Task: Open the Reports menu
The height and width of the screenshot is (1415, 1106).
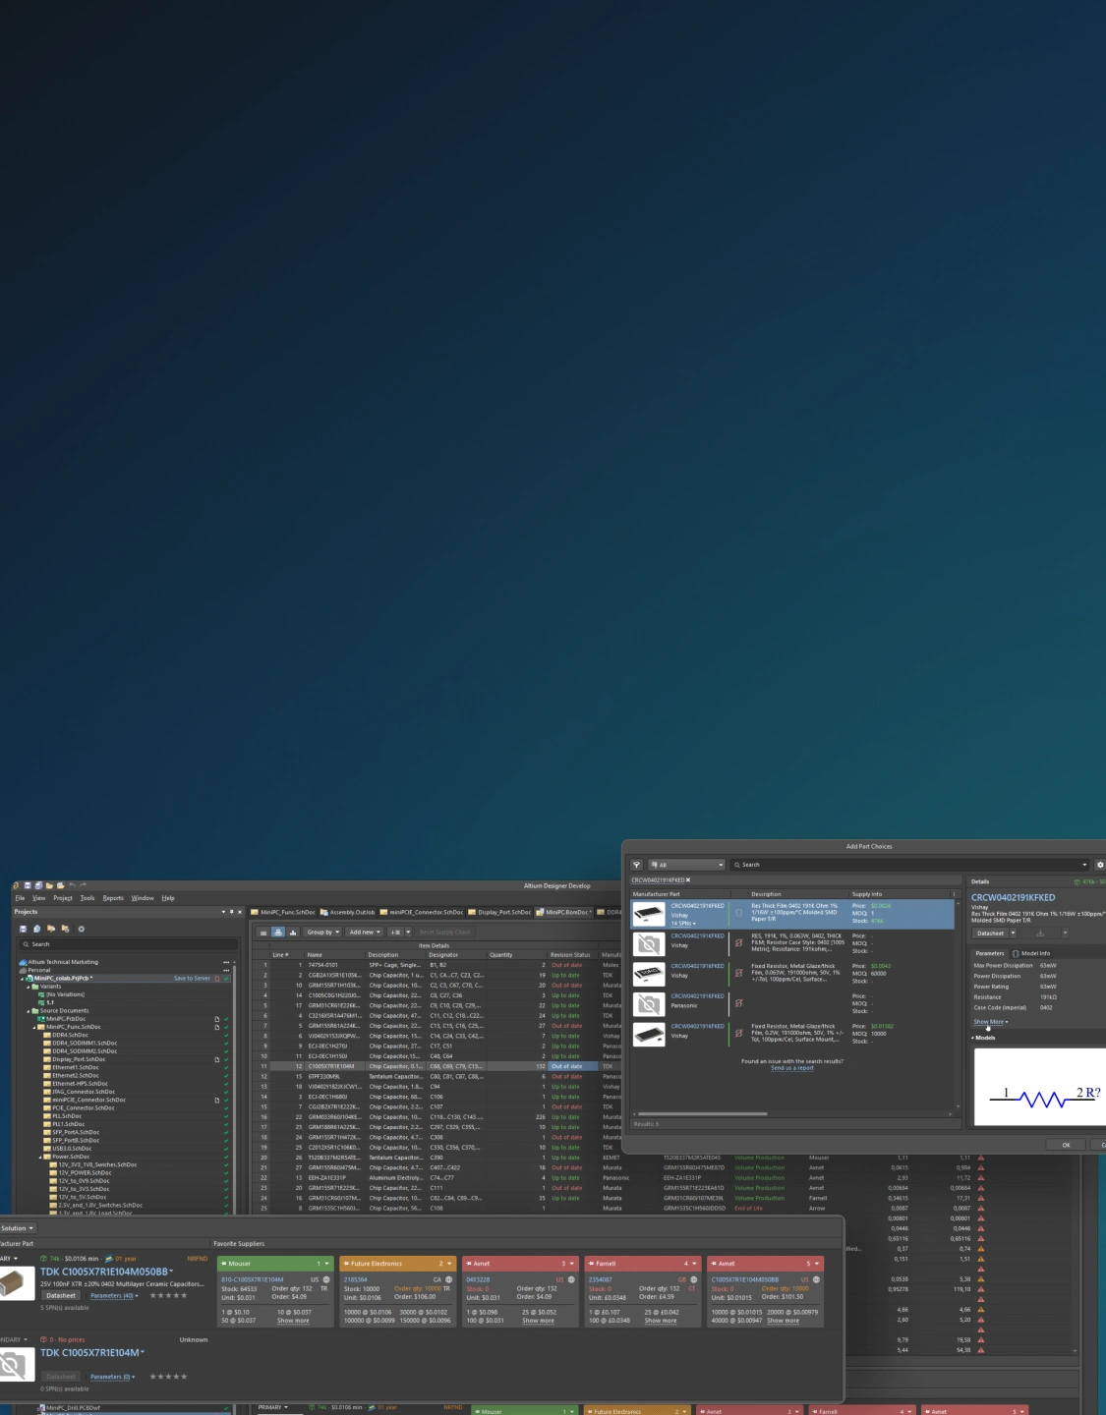Action: tap(113, 898)
